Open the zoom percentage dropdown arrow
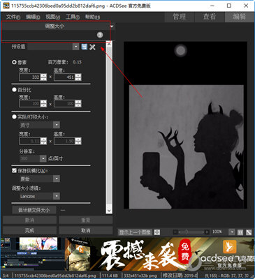The width and height of the screenshot is (255, 279). [x=232, y=232]
